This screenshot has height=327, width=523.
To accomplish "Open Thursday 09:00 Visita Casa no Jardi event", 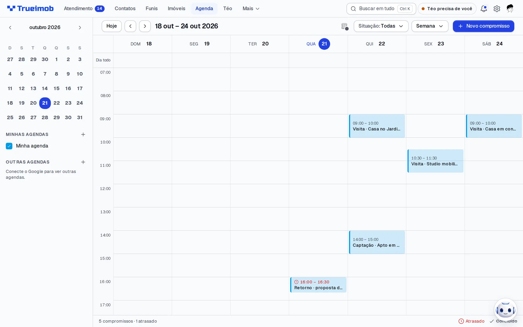I will (377, 126).
